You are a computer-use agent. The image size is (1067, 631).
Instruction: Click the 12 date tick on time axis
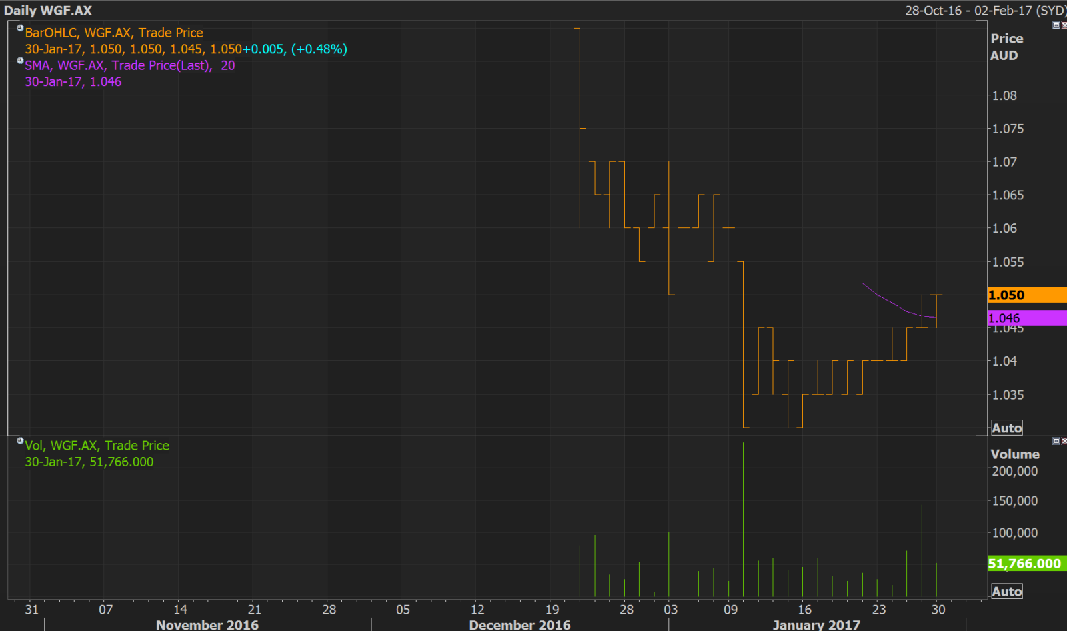tap(477, 610)
